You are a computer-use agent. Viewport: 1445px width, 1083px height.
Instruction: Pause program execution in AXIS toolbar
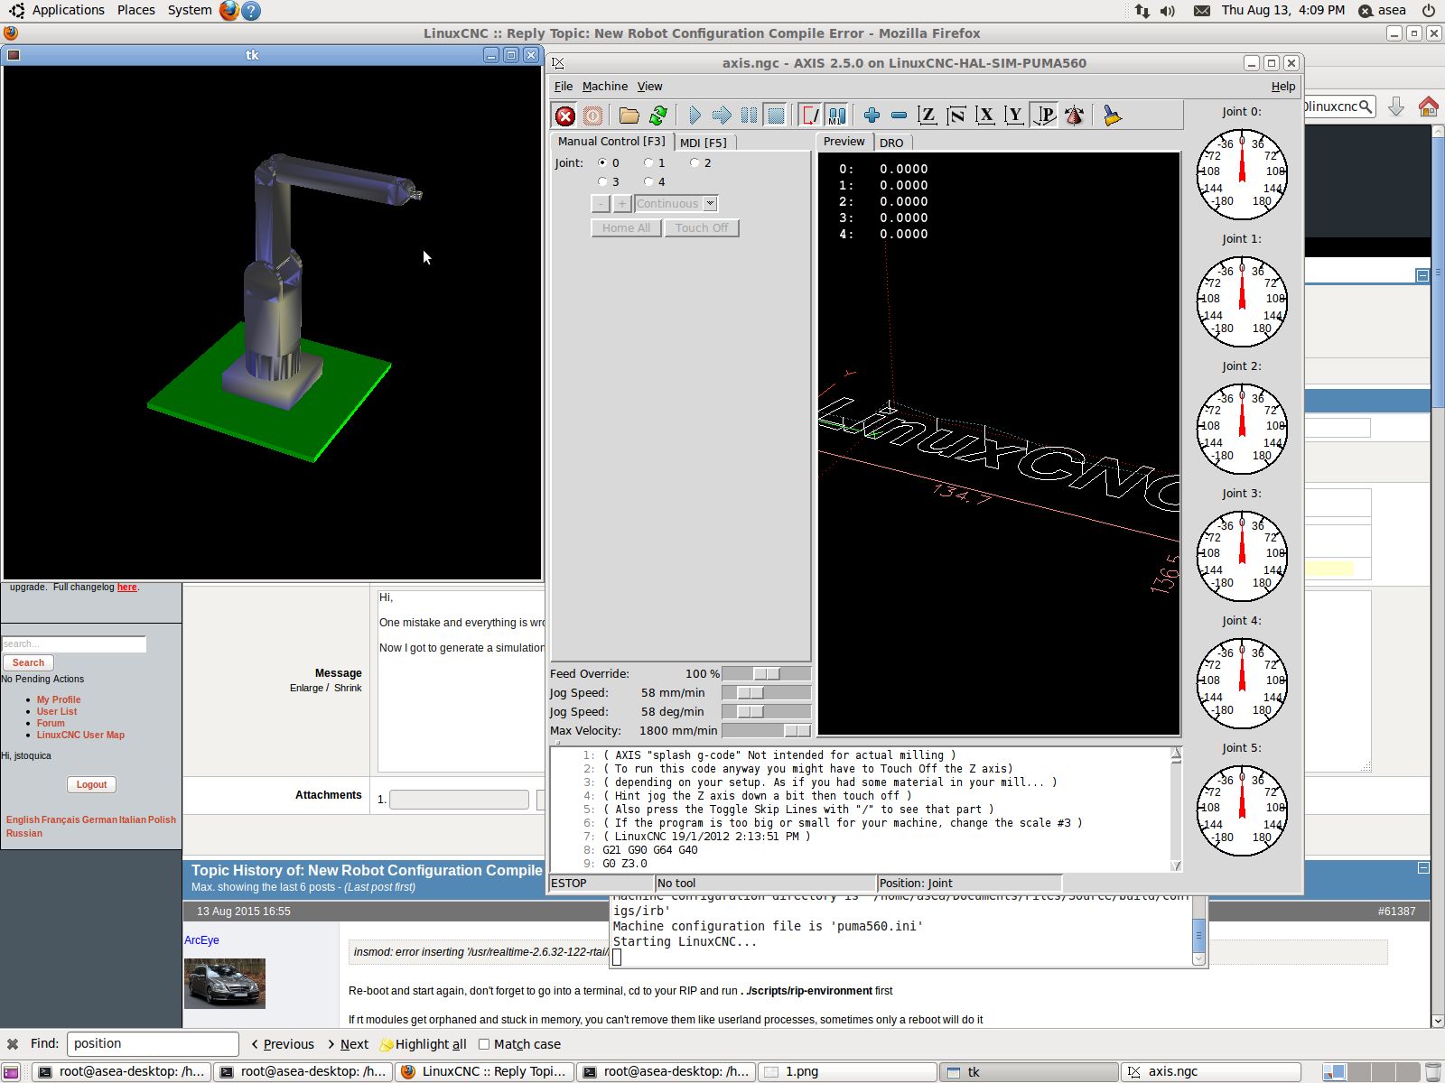749,116
